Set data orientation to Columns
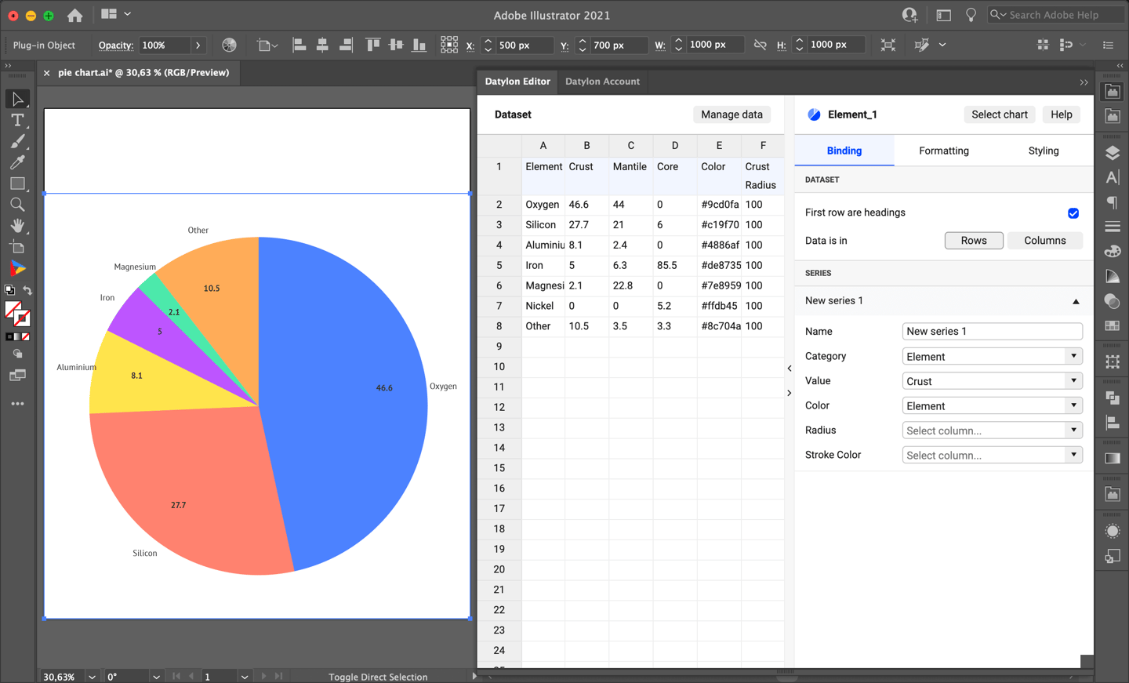Image resolution: width=1129 pixels, height=683 pixels. 1045,240
